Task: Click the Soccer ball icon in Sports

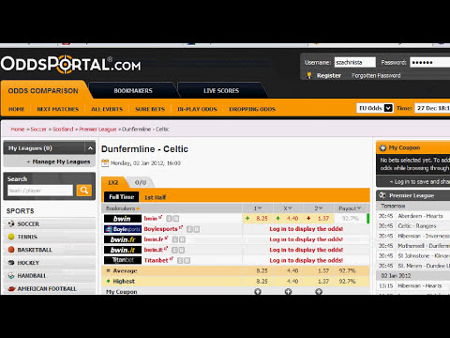Action: point(11,223)
